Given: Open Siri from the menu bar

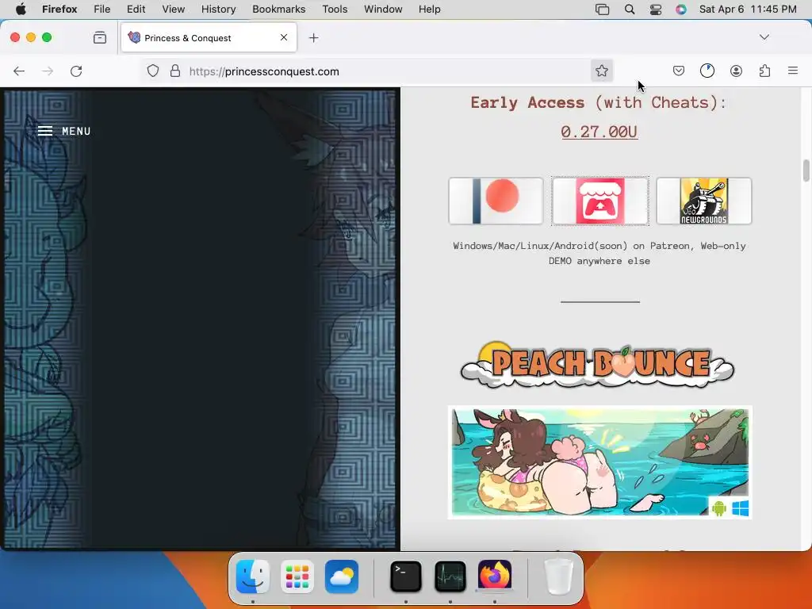Looking at the screenshot, I should point(681,10).
